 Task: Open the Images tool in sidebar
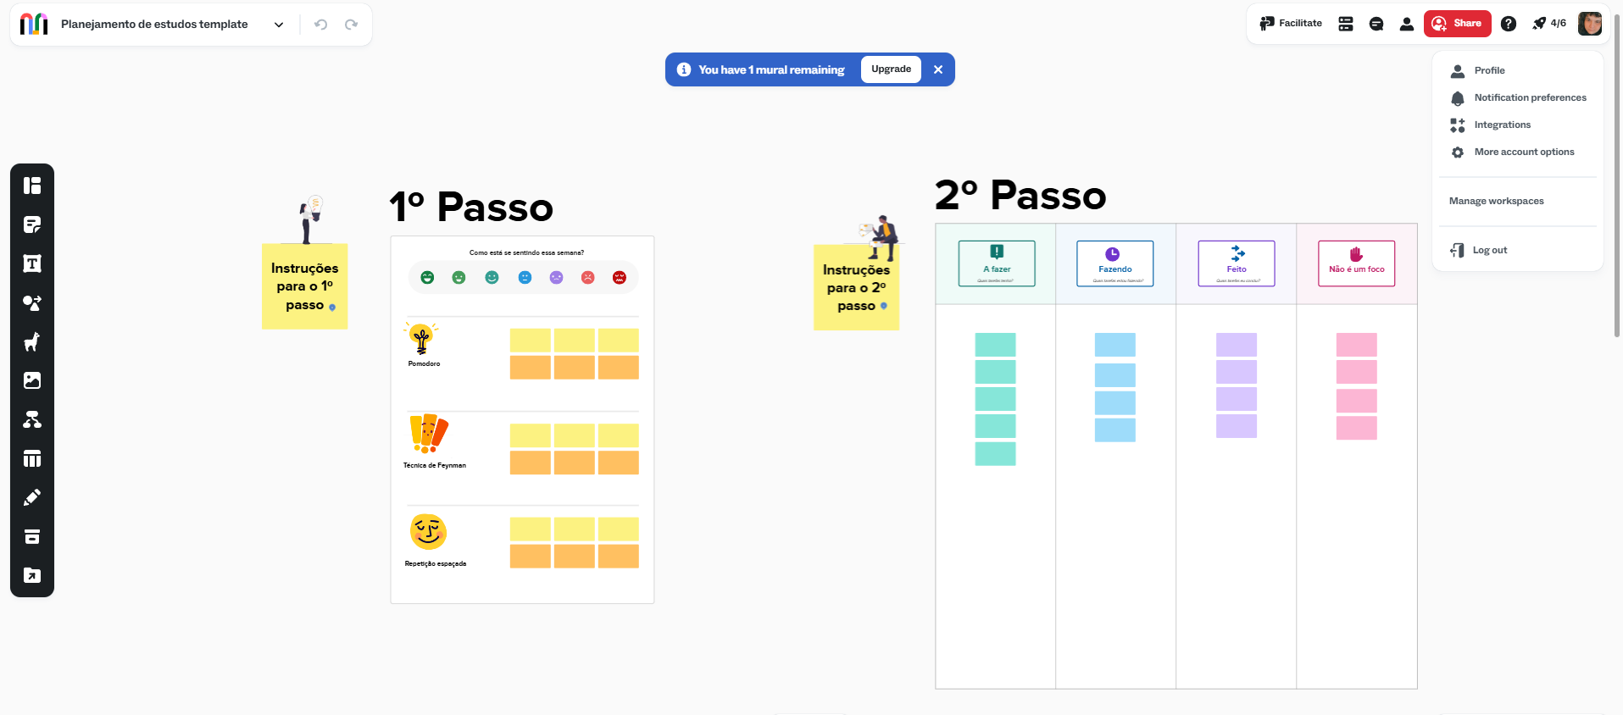click(32, 380)
